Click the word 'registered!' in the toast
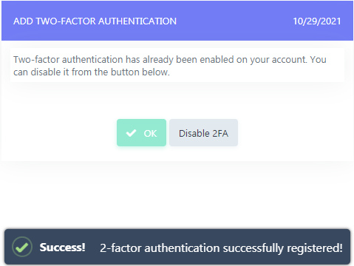The height and width of the screenshot is (266, 354). click(315, 248)
